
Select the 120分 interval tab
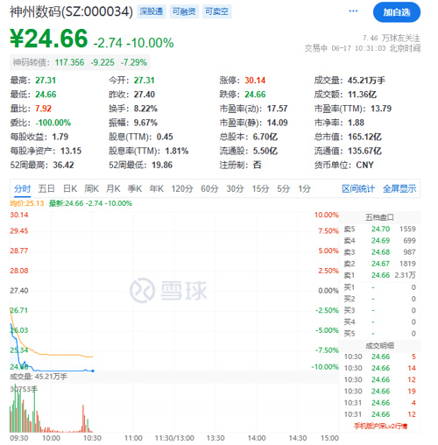182,188
